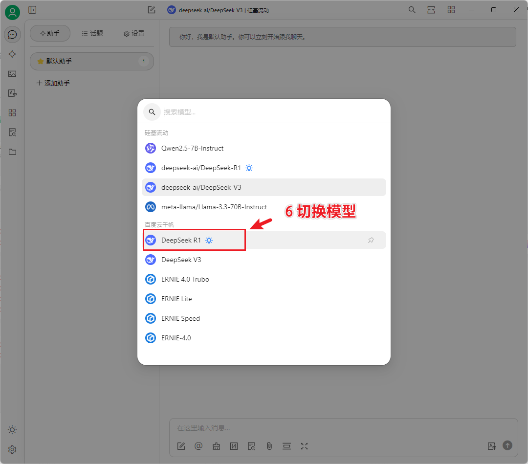The image size is (528, 464).
Task: Open the knowledge base sidebar icon
Action: [12, 133]
